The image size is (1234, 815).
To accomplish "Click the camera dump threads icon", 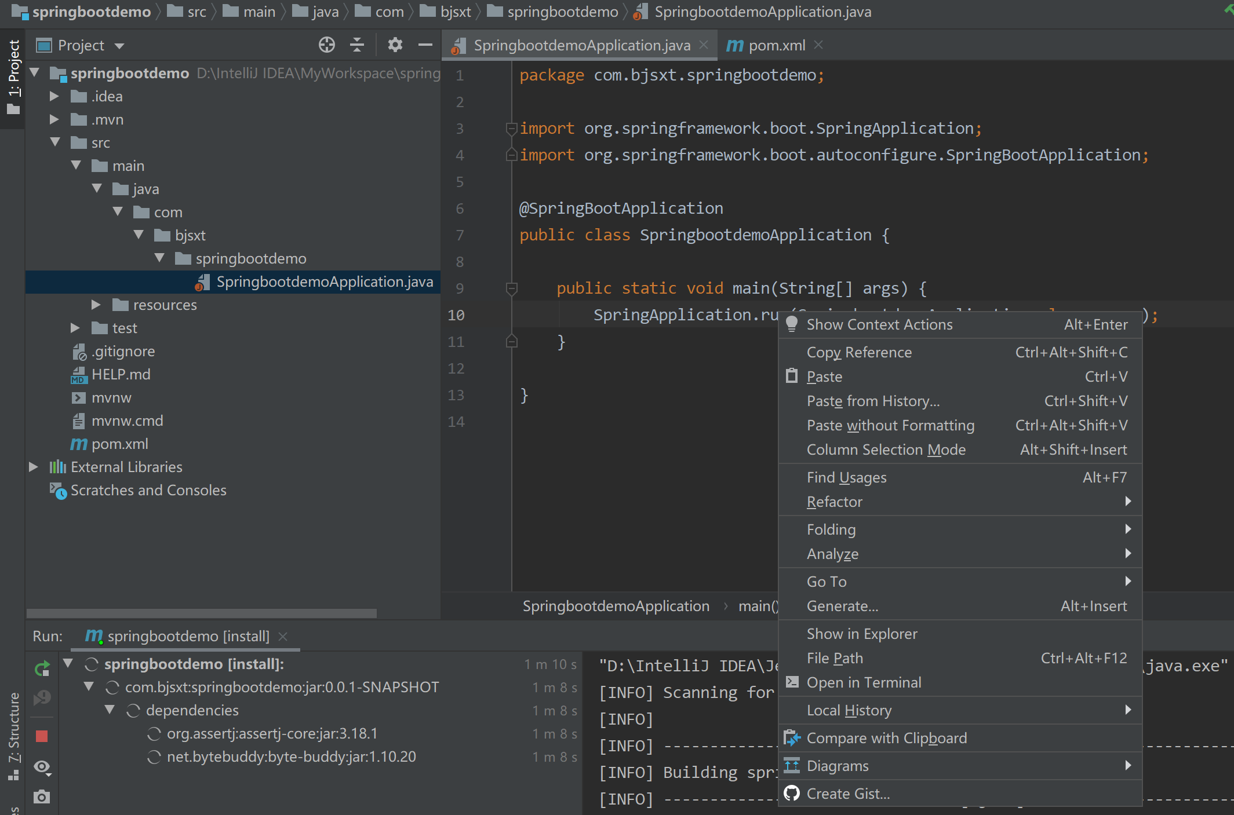I will pyautogui.click(x=42, y=797).
